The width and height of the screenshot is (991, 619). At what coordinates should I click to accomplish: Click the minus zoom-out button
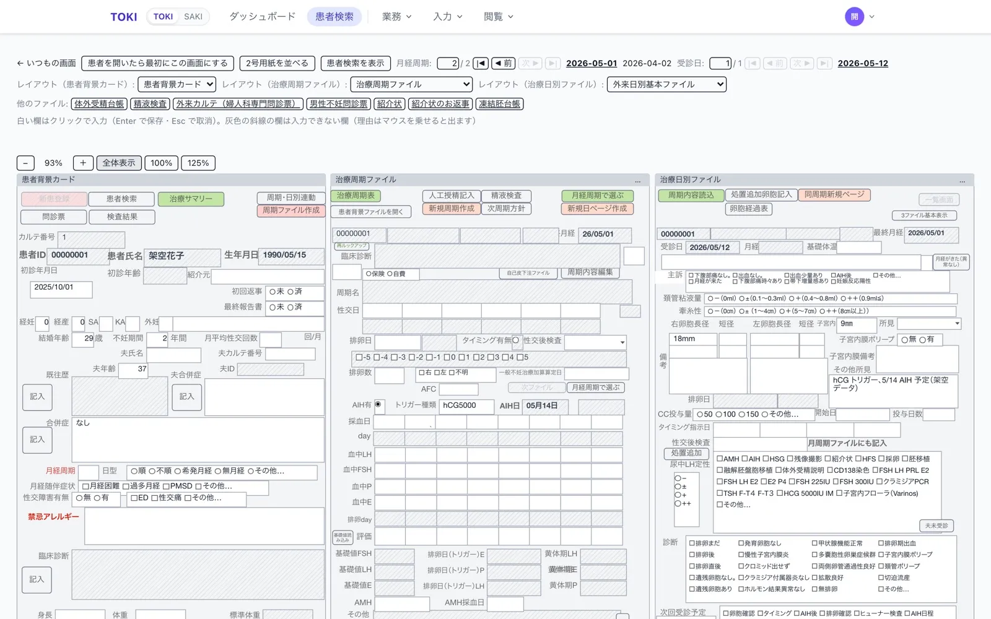pos(25,163)
